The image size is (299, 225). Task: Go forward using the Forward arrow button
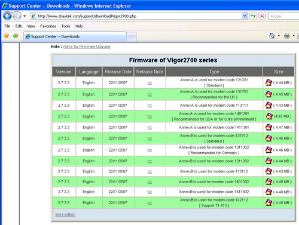tap(17, 16)
